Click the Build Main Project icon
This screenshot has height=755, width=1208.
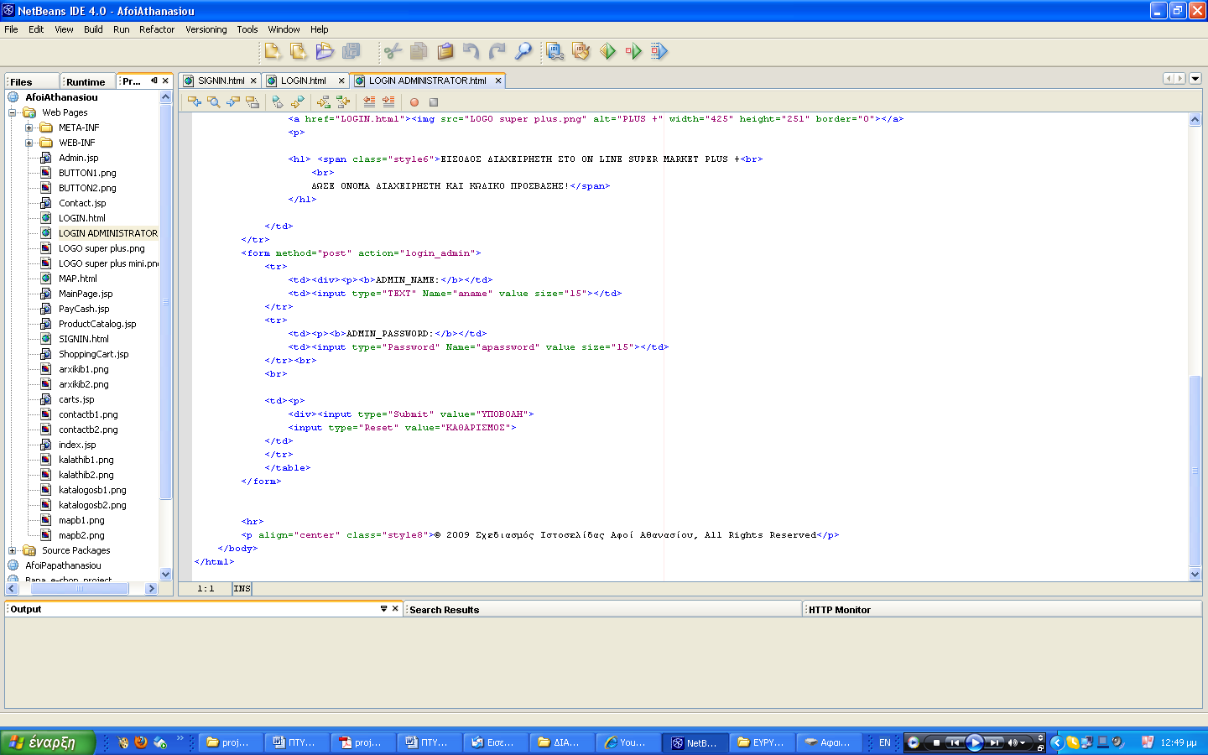point(555,51)
